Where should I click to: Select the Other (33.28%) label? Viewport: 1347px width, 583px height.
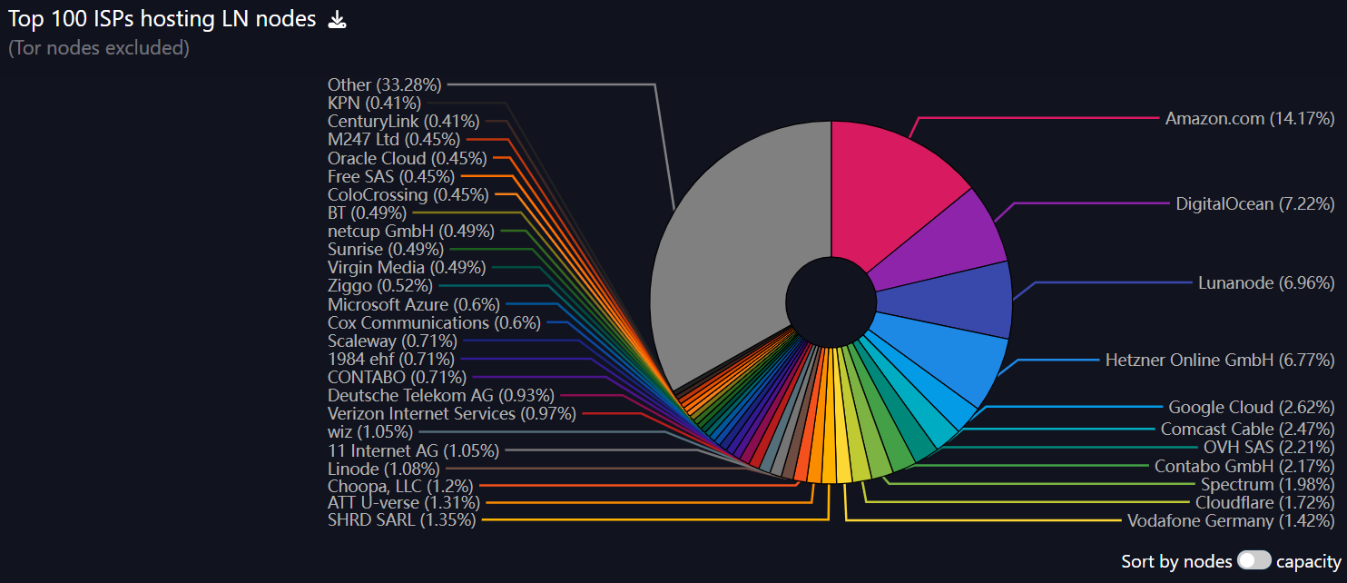[x=385, y=84]
